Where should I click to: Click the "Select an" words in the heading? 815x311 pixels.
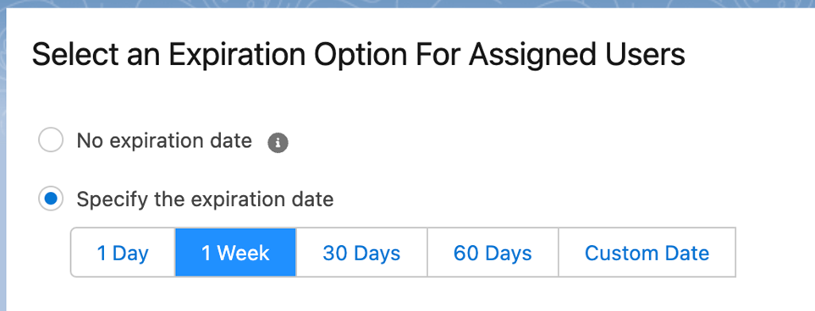click(x=96, y=55)
